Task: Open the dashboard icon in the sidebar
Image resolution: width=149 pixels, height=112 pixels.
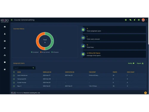Action: pos(5,27)
